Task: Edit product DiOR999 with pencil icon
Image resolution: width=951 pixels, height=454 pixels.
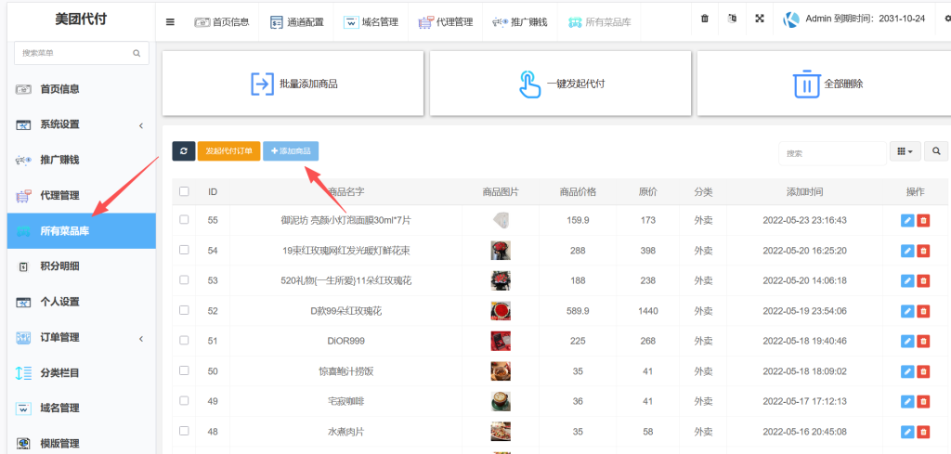Action: tap(907, 342)
